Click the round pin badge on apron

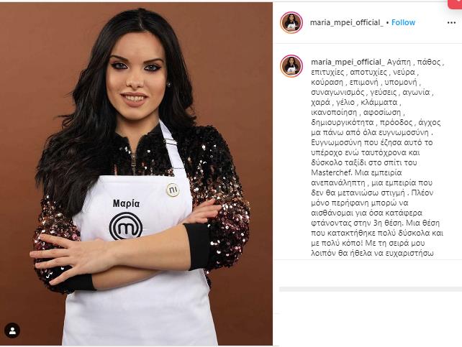click(173, 190)
